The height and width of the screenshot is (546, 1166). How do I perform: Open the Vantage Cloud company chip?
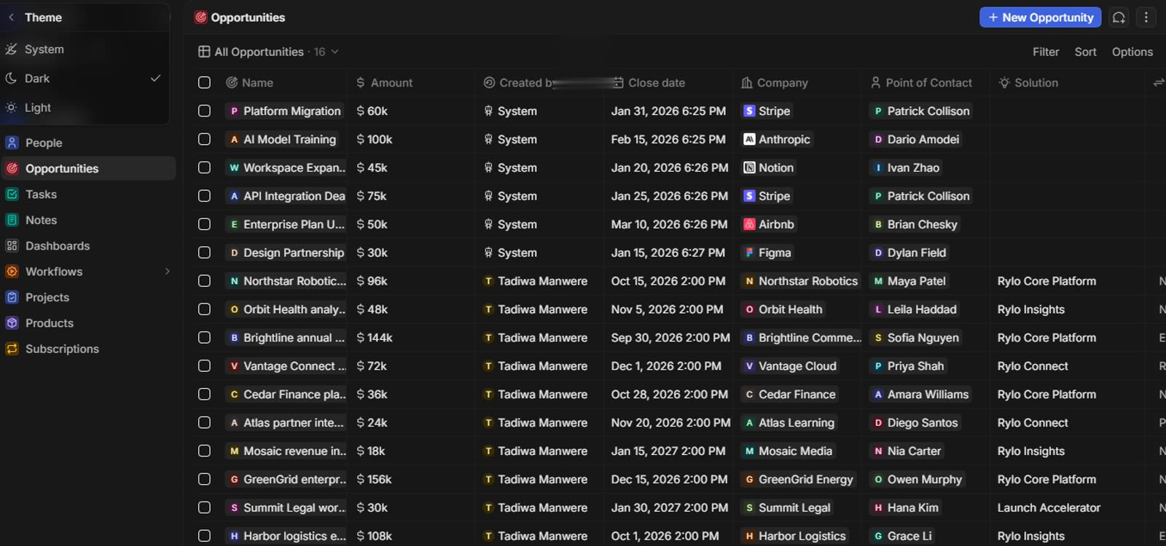790,366
